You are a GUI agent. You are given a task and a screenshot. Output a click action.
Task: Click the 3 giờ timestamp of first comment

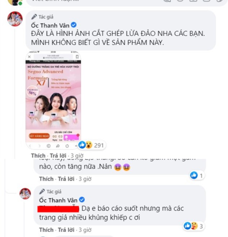click(x=77, y=155)
